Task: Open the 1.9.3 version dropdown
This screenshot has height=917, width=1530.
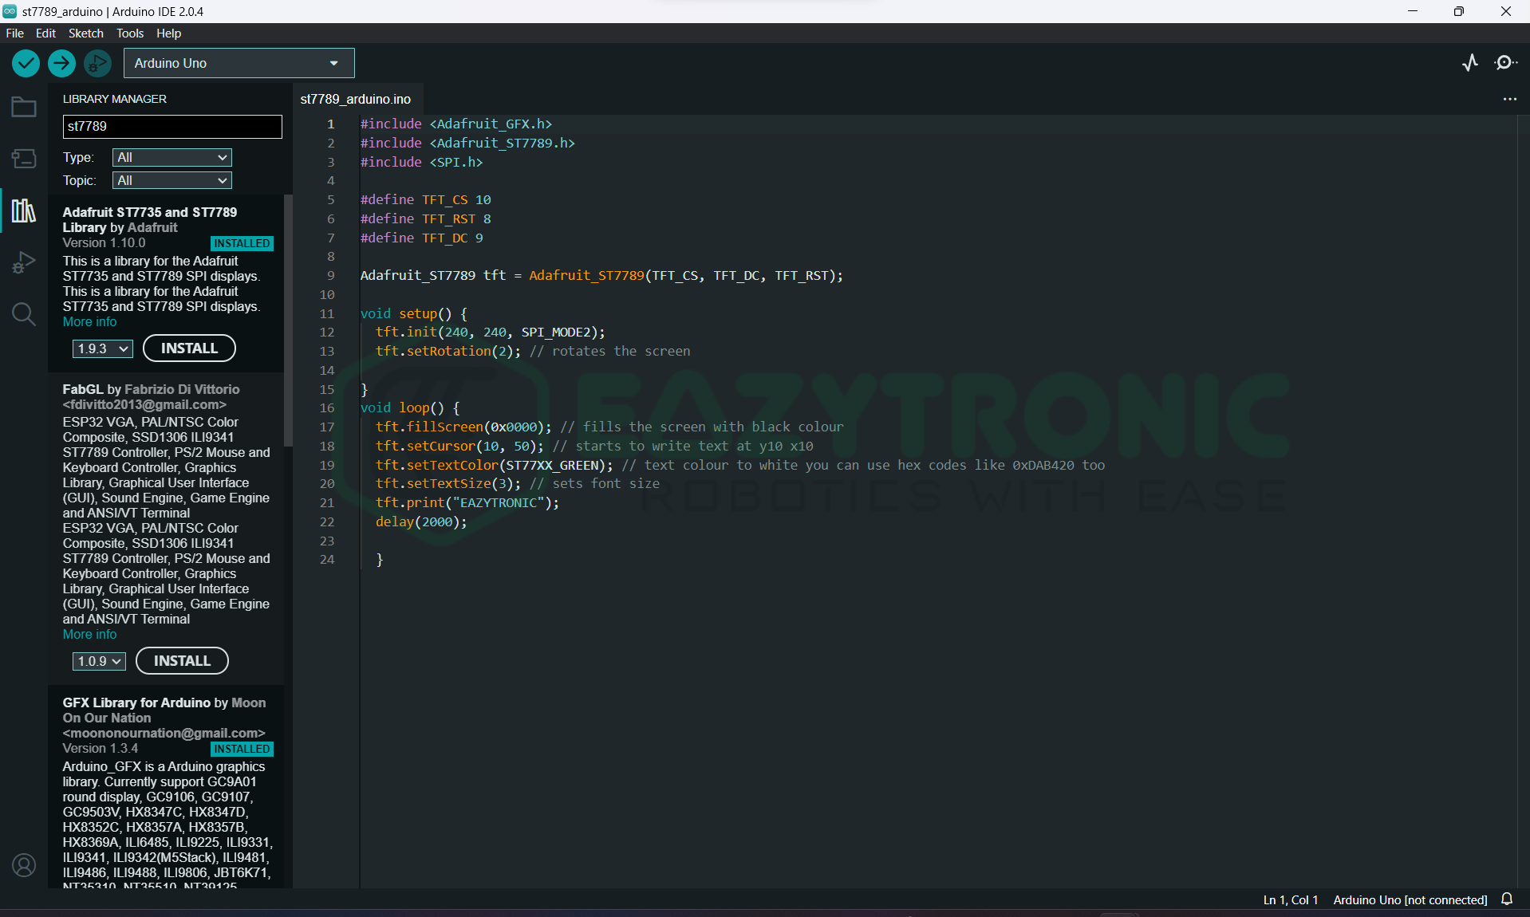Action: pyautogui.click(x=101, y=348)
